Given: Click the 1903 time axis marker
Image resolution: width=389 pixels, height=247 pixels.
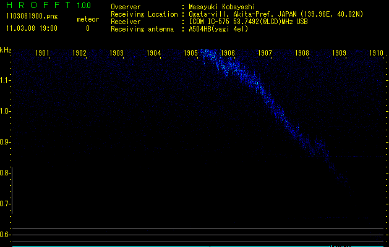Looking at the screenshot, I should click(x=116, y=52).
